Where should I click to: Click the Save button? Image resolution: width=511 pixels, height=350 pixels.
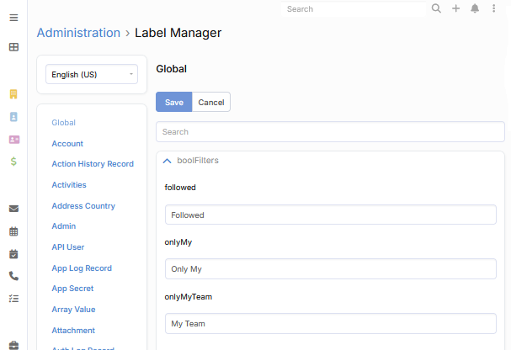(173, 103)
